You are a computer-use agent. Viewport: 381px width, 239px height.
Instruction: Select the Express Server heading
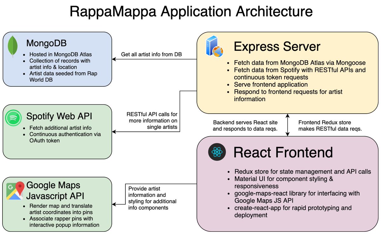pos(277,47)
